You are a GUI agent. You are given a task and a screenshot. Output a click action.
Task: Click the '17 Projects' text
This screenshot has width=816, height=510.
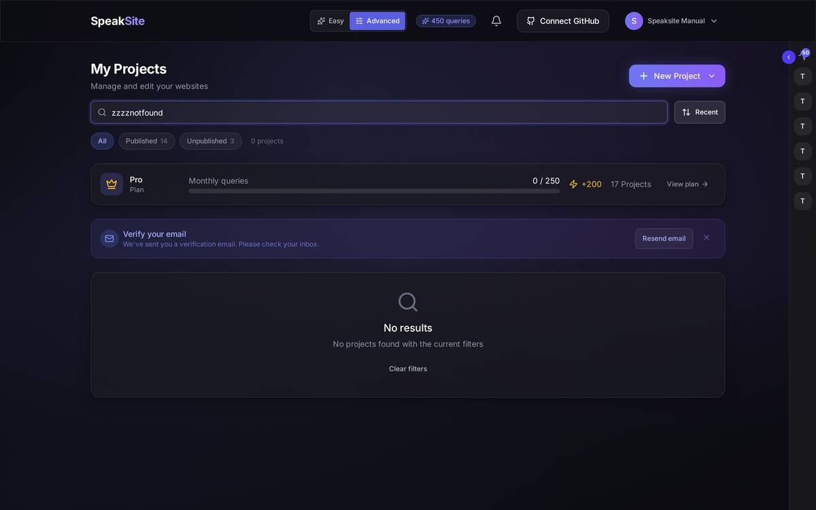point(630,184)
